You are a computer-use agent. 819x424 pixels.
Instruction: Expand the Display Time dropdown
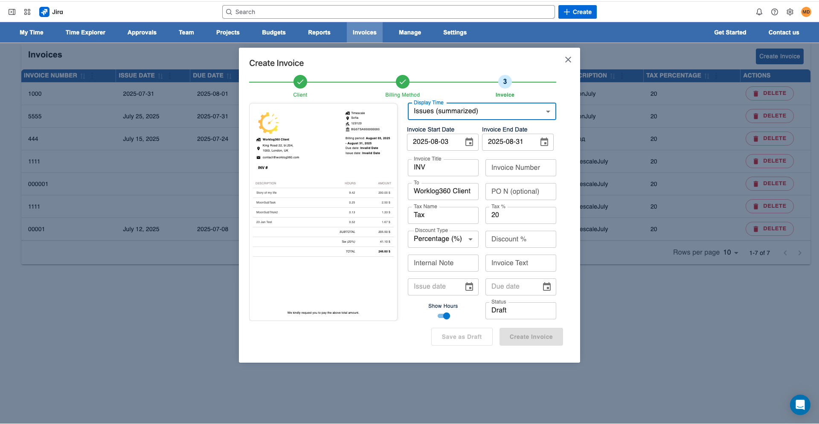pos(482,112)
